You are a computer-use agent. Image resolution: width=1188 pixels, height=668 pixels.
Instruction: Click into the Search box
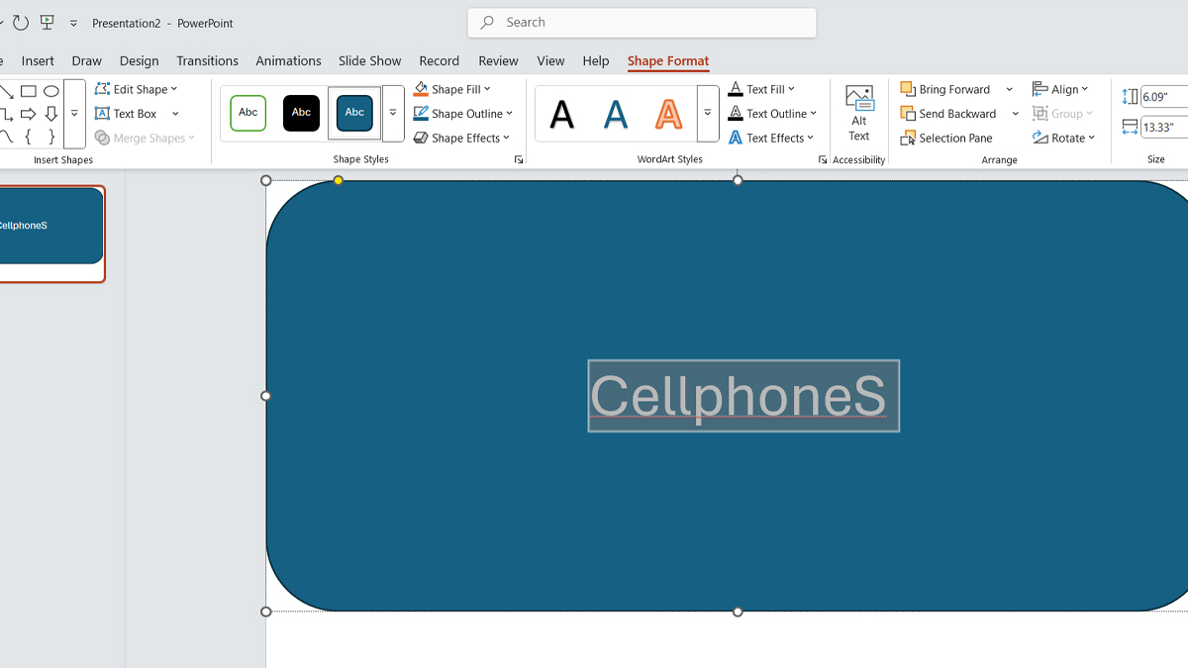point(642,23)
